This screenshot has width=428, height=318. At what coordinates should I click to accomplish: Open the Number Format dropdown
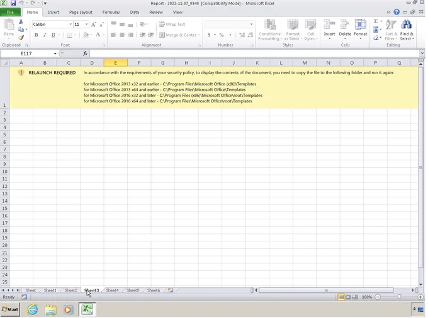coord(251,25)
